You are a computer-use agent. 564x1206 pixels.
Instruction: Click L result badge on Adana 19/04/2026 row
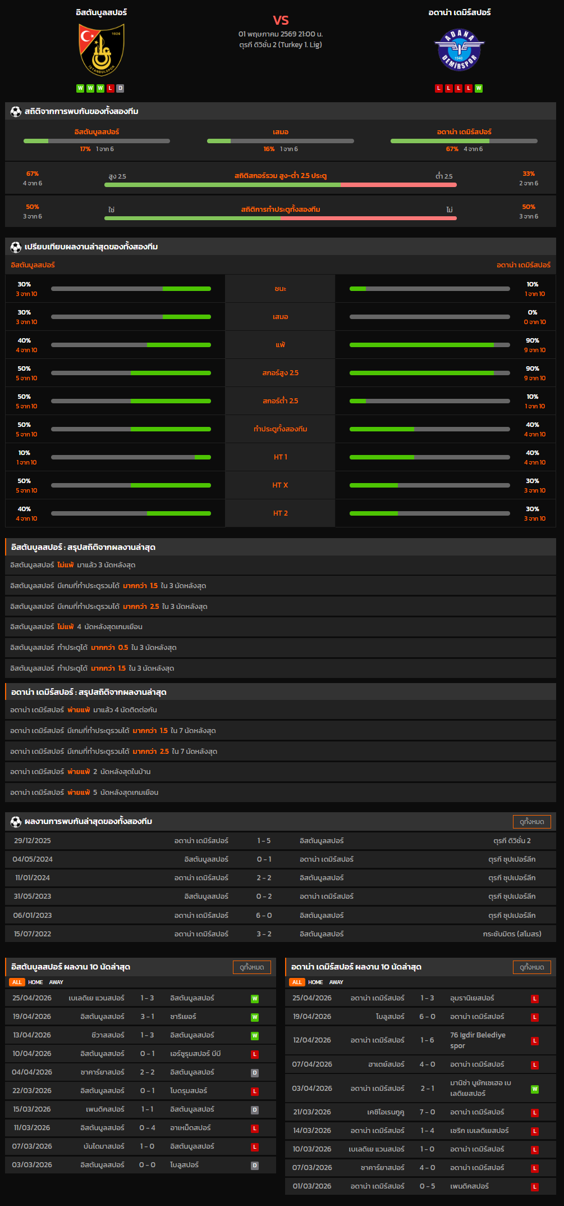(x=535, y=1017)
